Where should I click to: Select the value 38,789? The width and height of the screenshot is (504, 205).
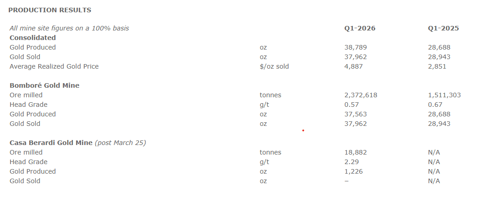356,47
